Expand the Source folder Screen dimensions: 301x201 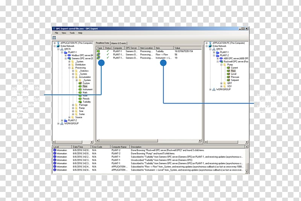pyautogui.click(x=69, y=117)
